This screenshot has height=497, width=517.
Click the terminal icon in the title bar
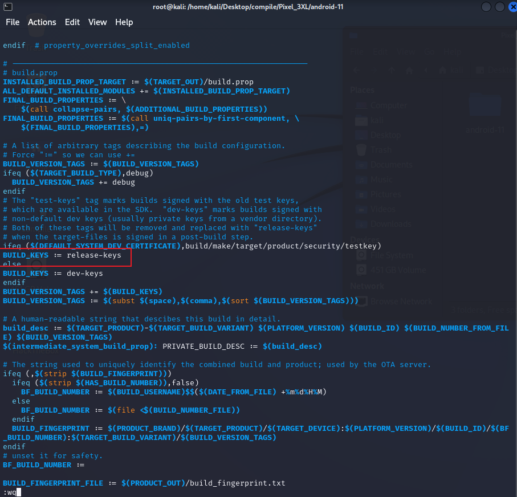point(7,7)
